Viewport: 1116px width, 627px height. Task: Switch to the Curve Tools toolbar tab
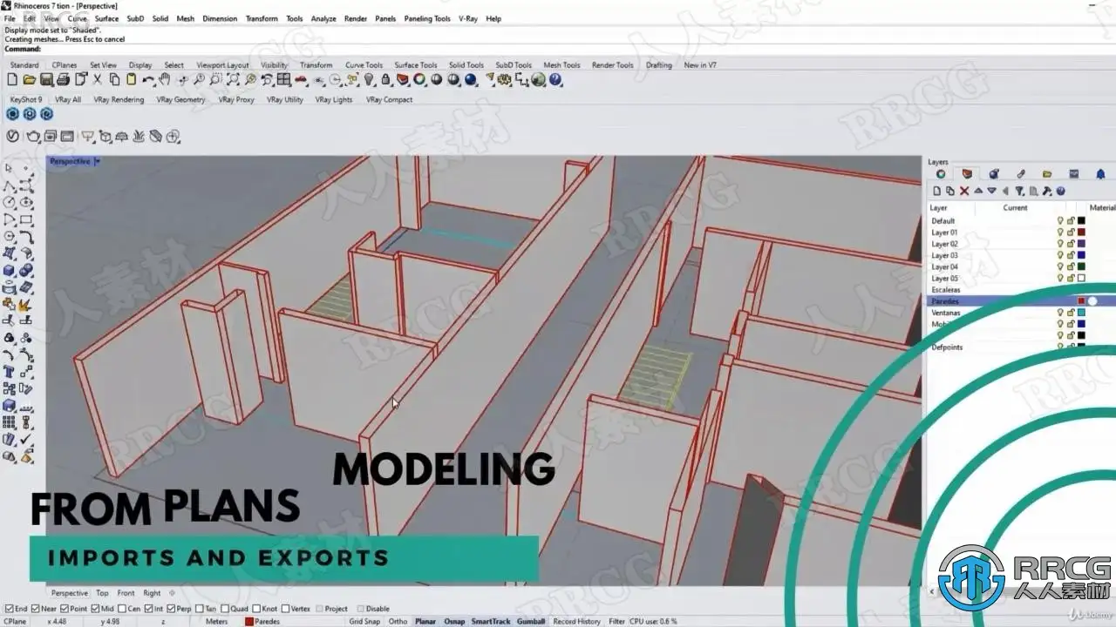tap(364, 64)
